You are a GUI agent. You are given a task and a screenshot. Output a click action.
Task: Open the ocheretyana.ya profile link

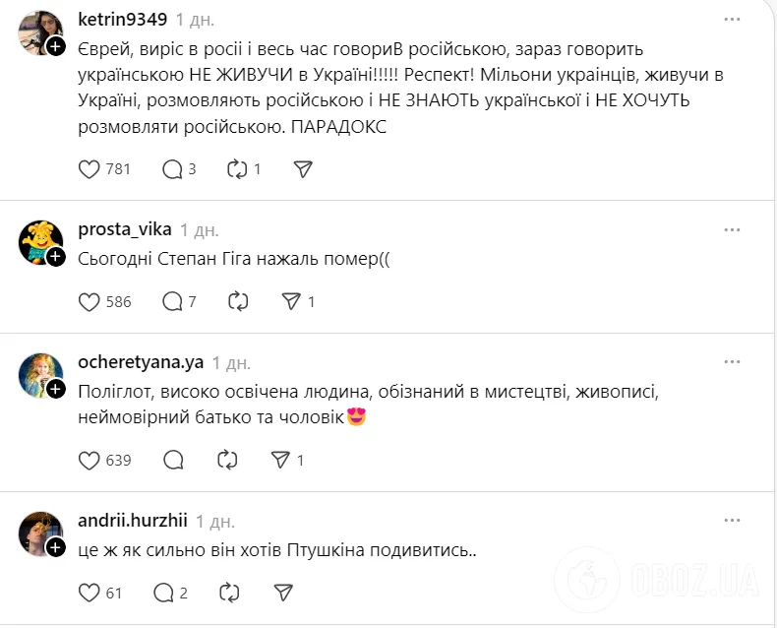(141, 362)
